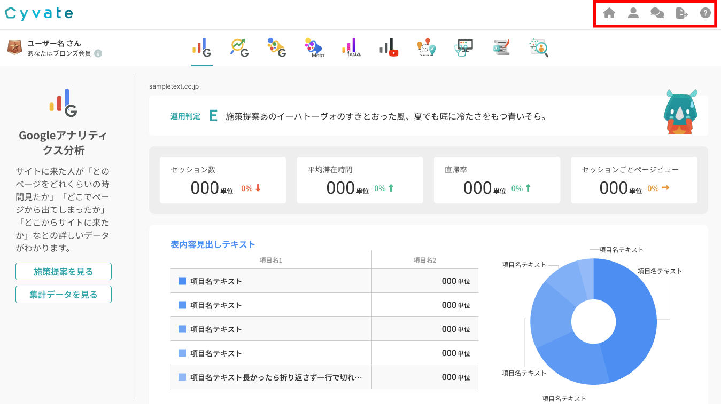
Task: Click the 施策提案を見る button
Action: [64, 272]
